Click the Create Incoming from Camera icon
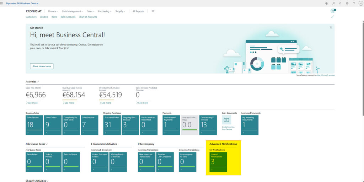 tap(226, 120)
